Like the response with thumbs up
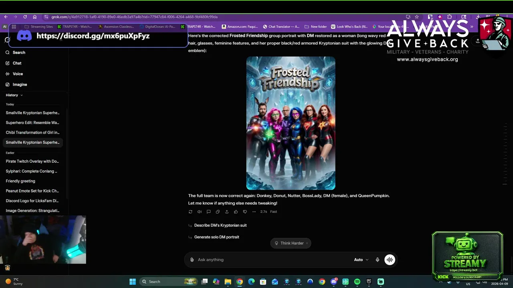Viewport: 513px width, 288px height. 236,212
